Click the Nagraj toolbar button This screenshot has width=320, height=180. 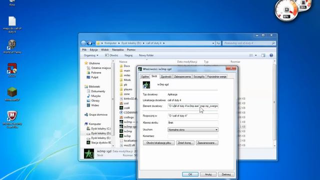click(x=128, y=55)
